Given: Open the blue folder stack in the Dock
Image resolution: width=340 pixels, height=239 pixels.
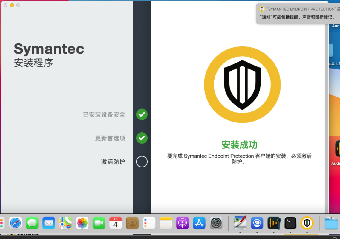Looking at the screenshot, I should (x=331, y=224).
